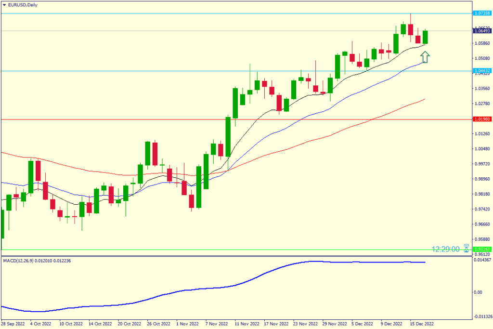Click the hourglass timer icon
This screenshot has height=329, width=493.
466,249
